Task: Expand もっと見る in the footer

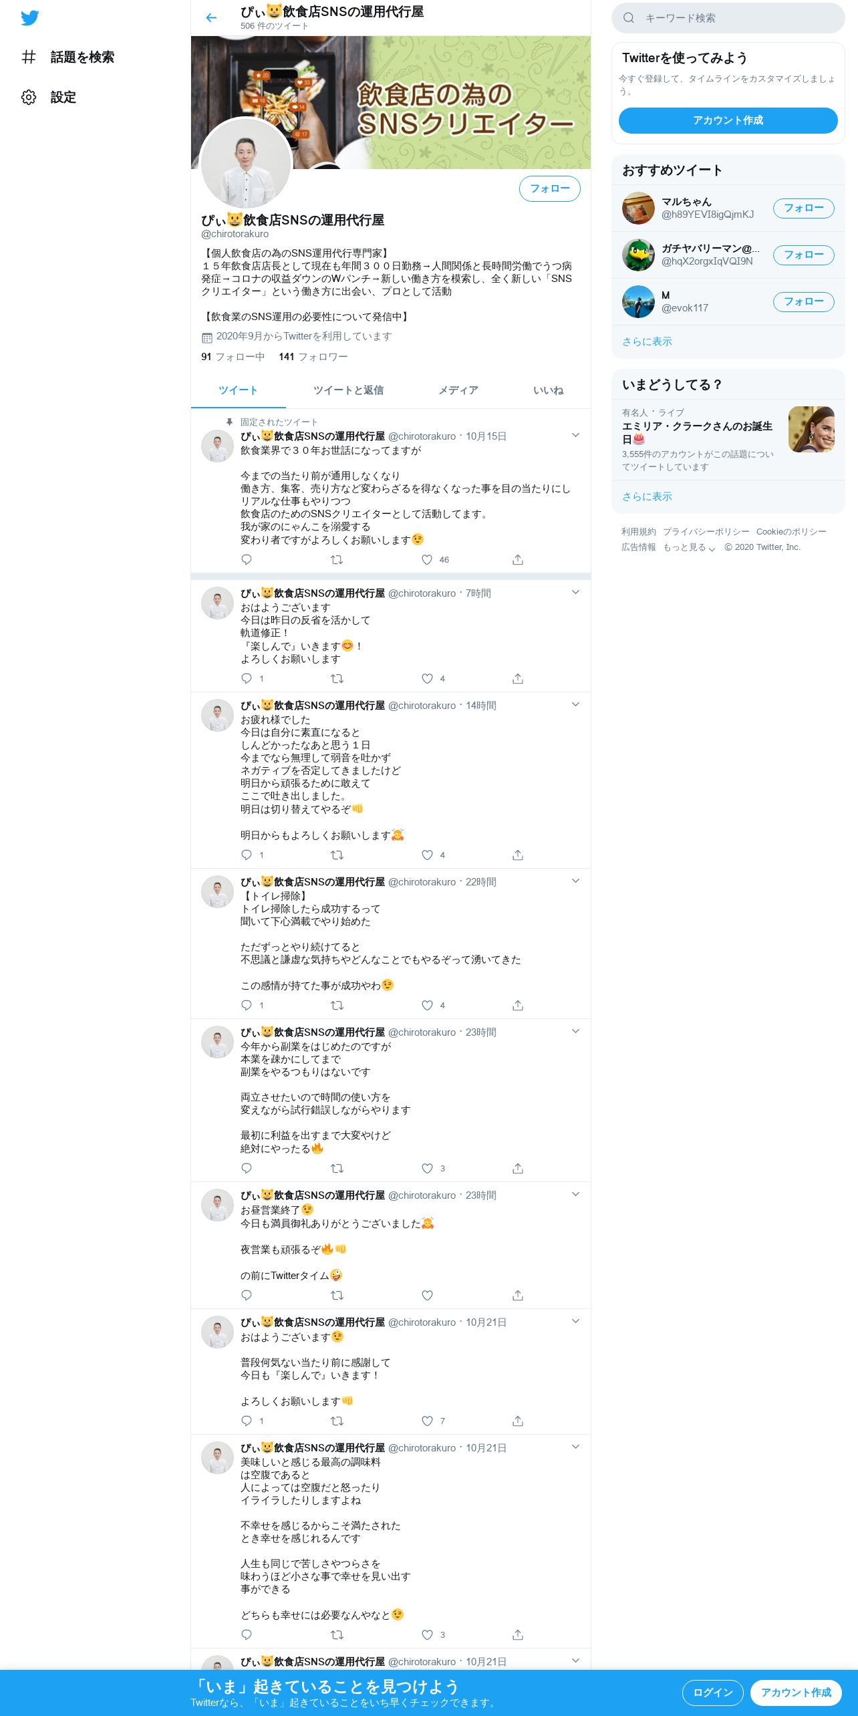Action: (x=689, y=547)
